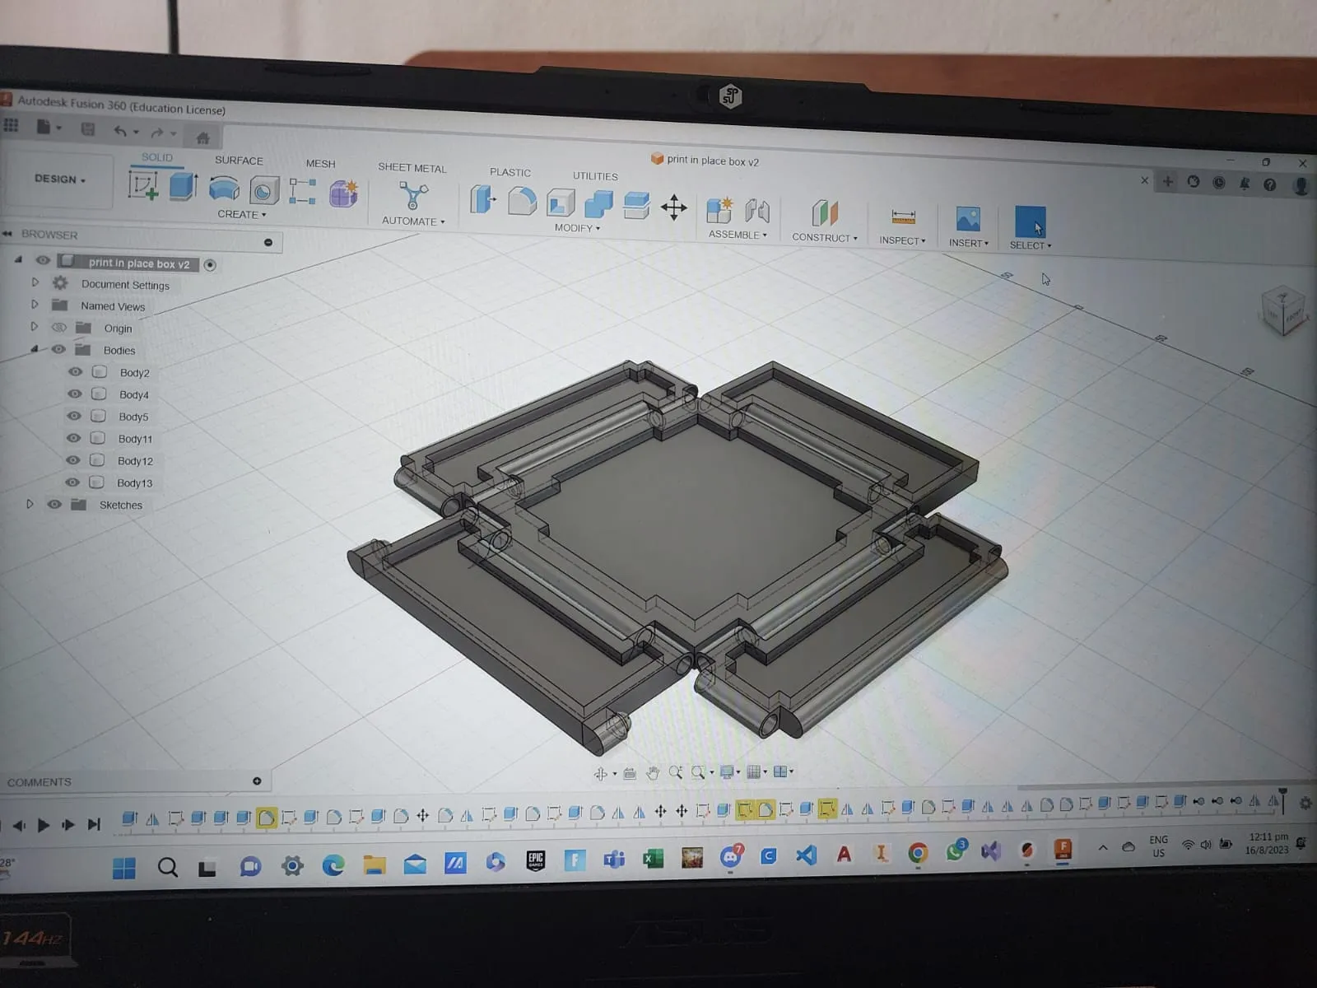The width and height of the screenshot is (1317, 988).
Task: Select the Press Pull tool
Action: 482,200
